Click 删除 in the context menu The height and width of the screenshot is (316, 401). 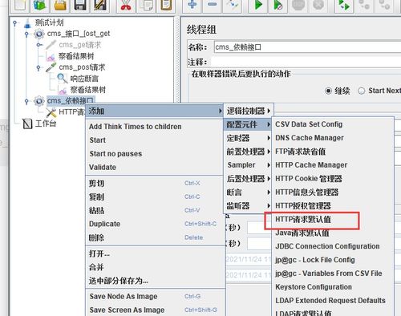click(154, 237)
